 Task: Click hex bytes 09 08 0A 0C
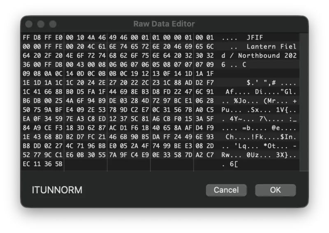click(x=43, y=74)
